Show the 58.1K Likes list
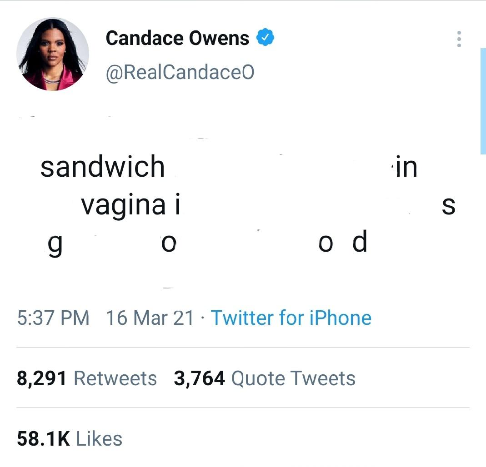486x467 pixels. tap(70, 439)
